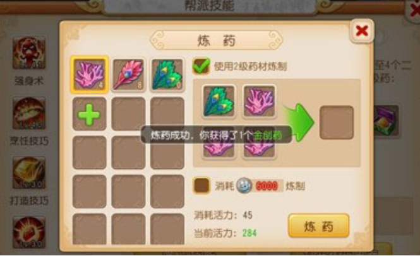The width and height of the screenshot is (420, 256).
Task: Close the 炼药 dialog with red X
Action: pos(362,31)
